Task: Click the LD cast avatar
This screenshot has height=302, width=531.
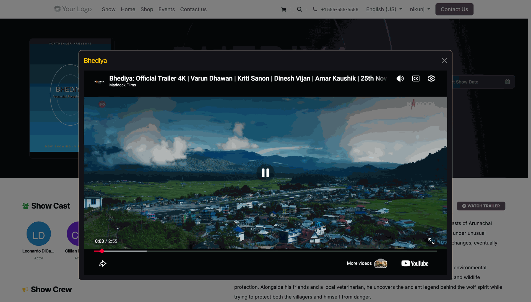Action: 39,234
